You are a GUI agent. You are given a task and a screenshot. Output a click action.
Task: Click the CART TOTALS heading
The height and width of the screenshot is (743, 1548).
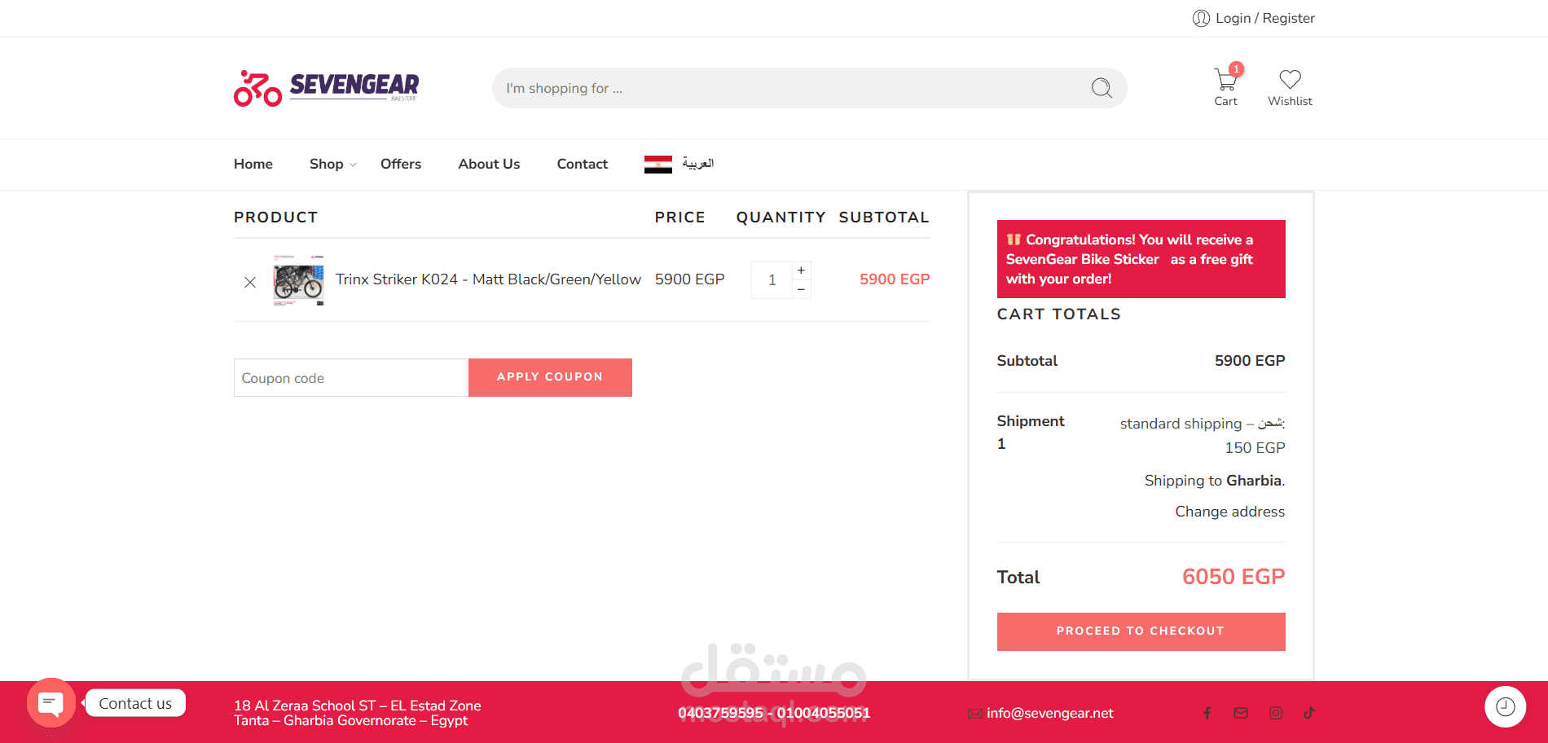pos(1059,314)
